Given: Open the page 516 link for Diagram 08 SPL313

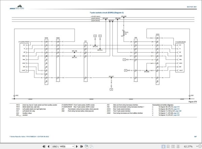Looking at the screenshot, I should coord(176,107).
